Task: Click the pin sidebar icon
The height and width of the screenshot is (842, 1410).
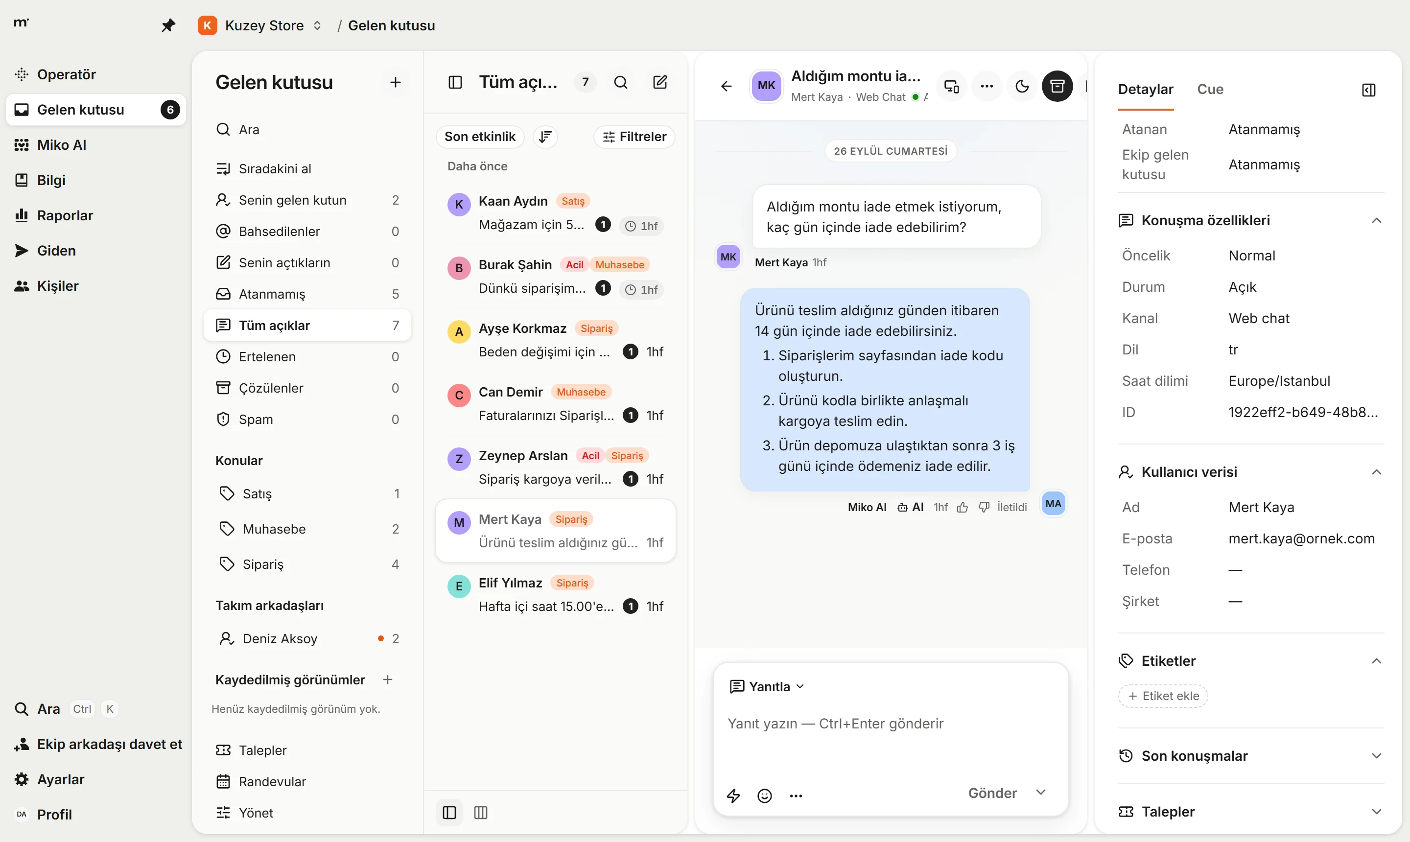Action: click(168, 25)
